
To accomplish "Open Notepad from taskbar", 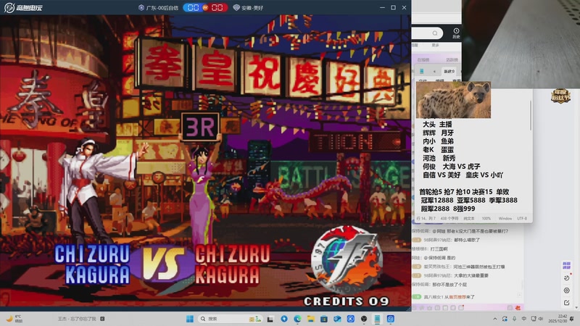I will pyautogui.click(x=377, y=319).
